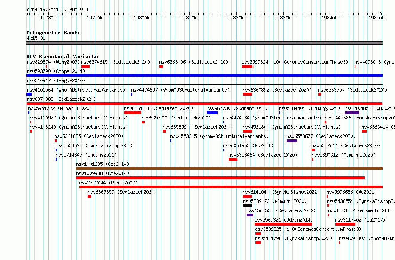Click the DGV Structural Variants track title
This screenshot has height=260, width=395.
[62, 57]
